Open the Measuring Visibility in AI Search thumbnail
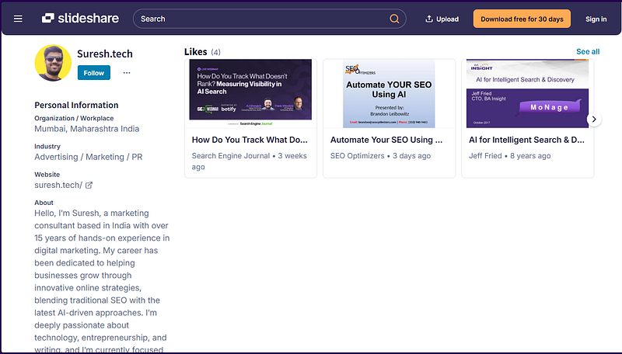This screenshot has width=622, height=354. point(250,93)
